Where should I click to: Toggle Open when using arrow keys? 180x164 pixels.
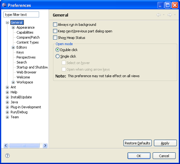(64, 69)
